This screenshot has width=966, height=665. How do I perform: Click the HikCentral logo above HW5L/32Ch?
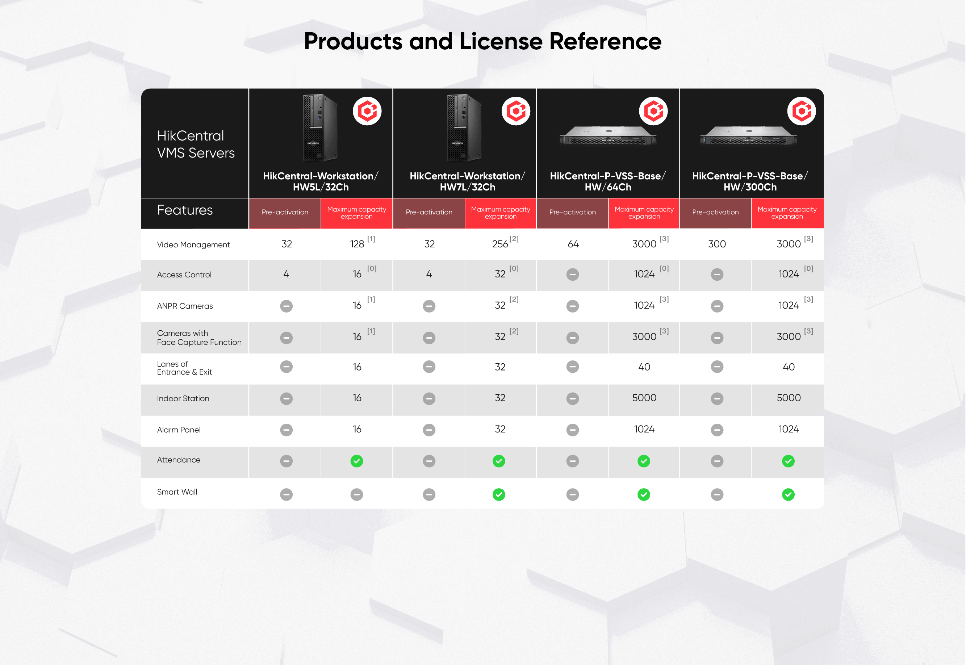pos(367,111)
